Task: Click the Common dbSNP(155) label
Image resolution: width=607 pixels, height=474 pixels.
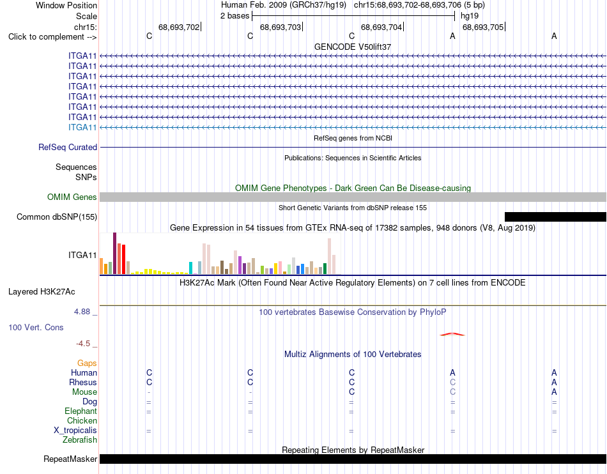Action: [57, 217]
